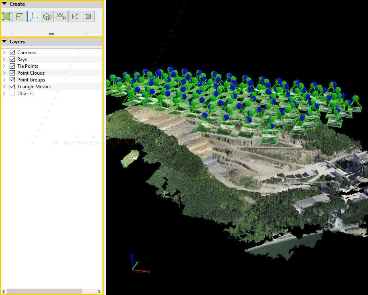The height and width of the screenshot is (295, 368).
Task: Expand the Tie Points layer tree
Action: [x=4, y=66]
